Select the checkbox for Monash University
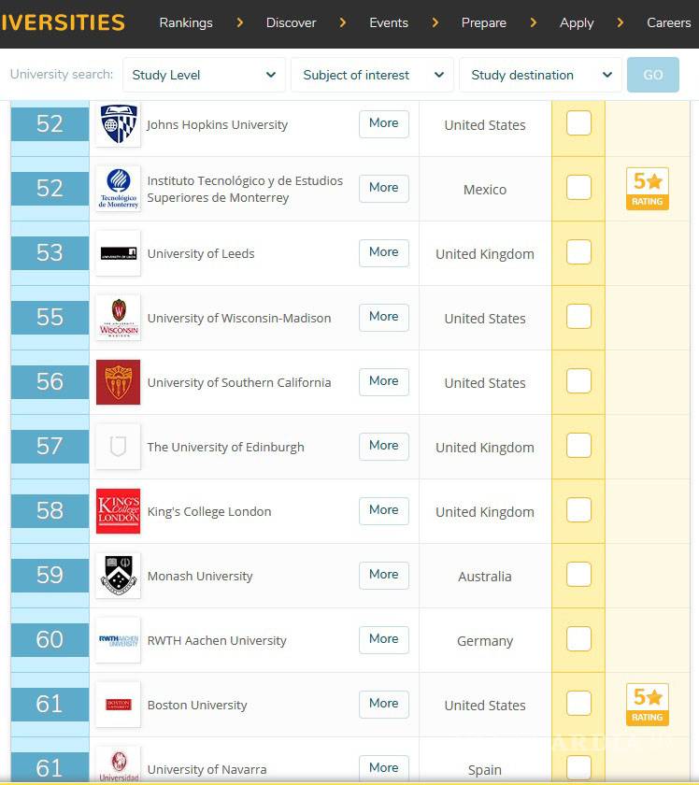699x785 pixels. (x=578, y=575)
